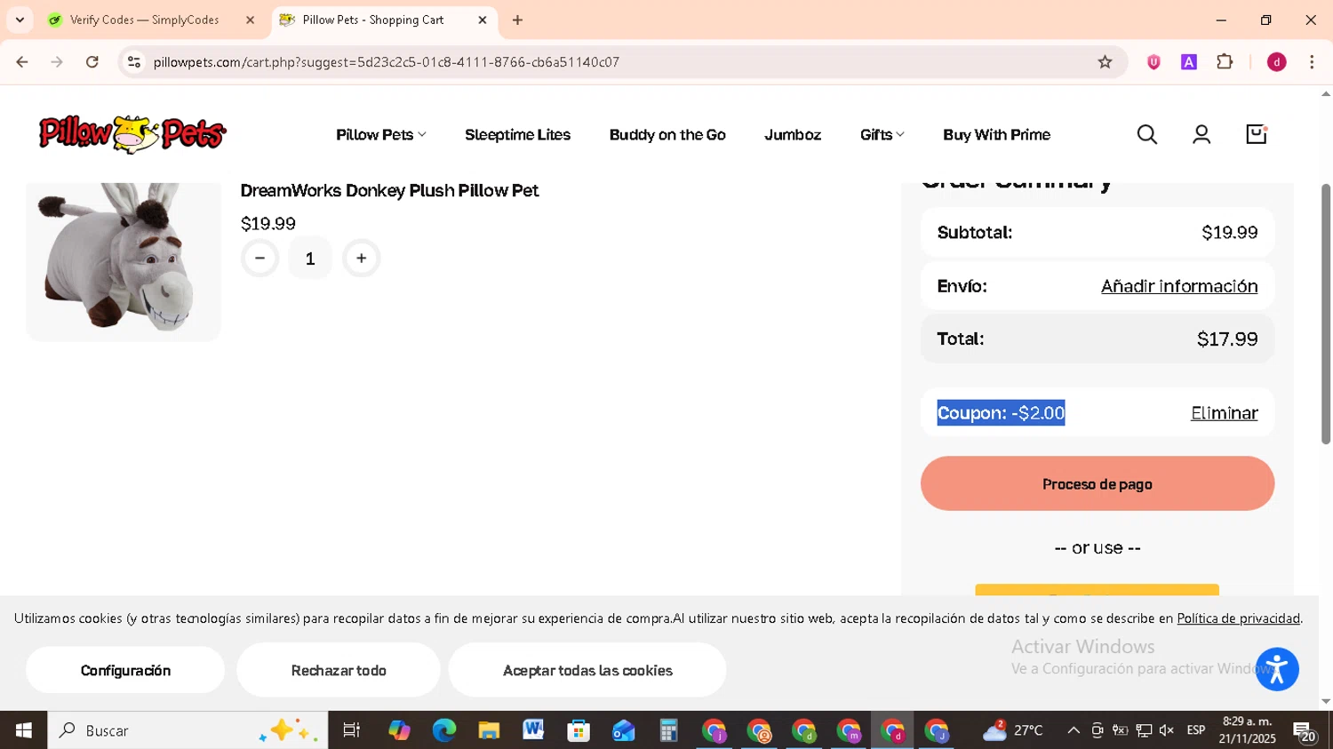Screen dimensions: 1333x749
Task: Click the $19.99 item price
Action: pos(268,224)
